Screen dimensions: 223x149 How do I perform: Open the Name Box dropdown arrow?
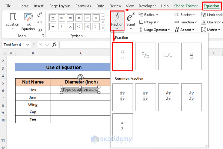tap(28, 45)
